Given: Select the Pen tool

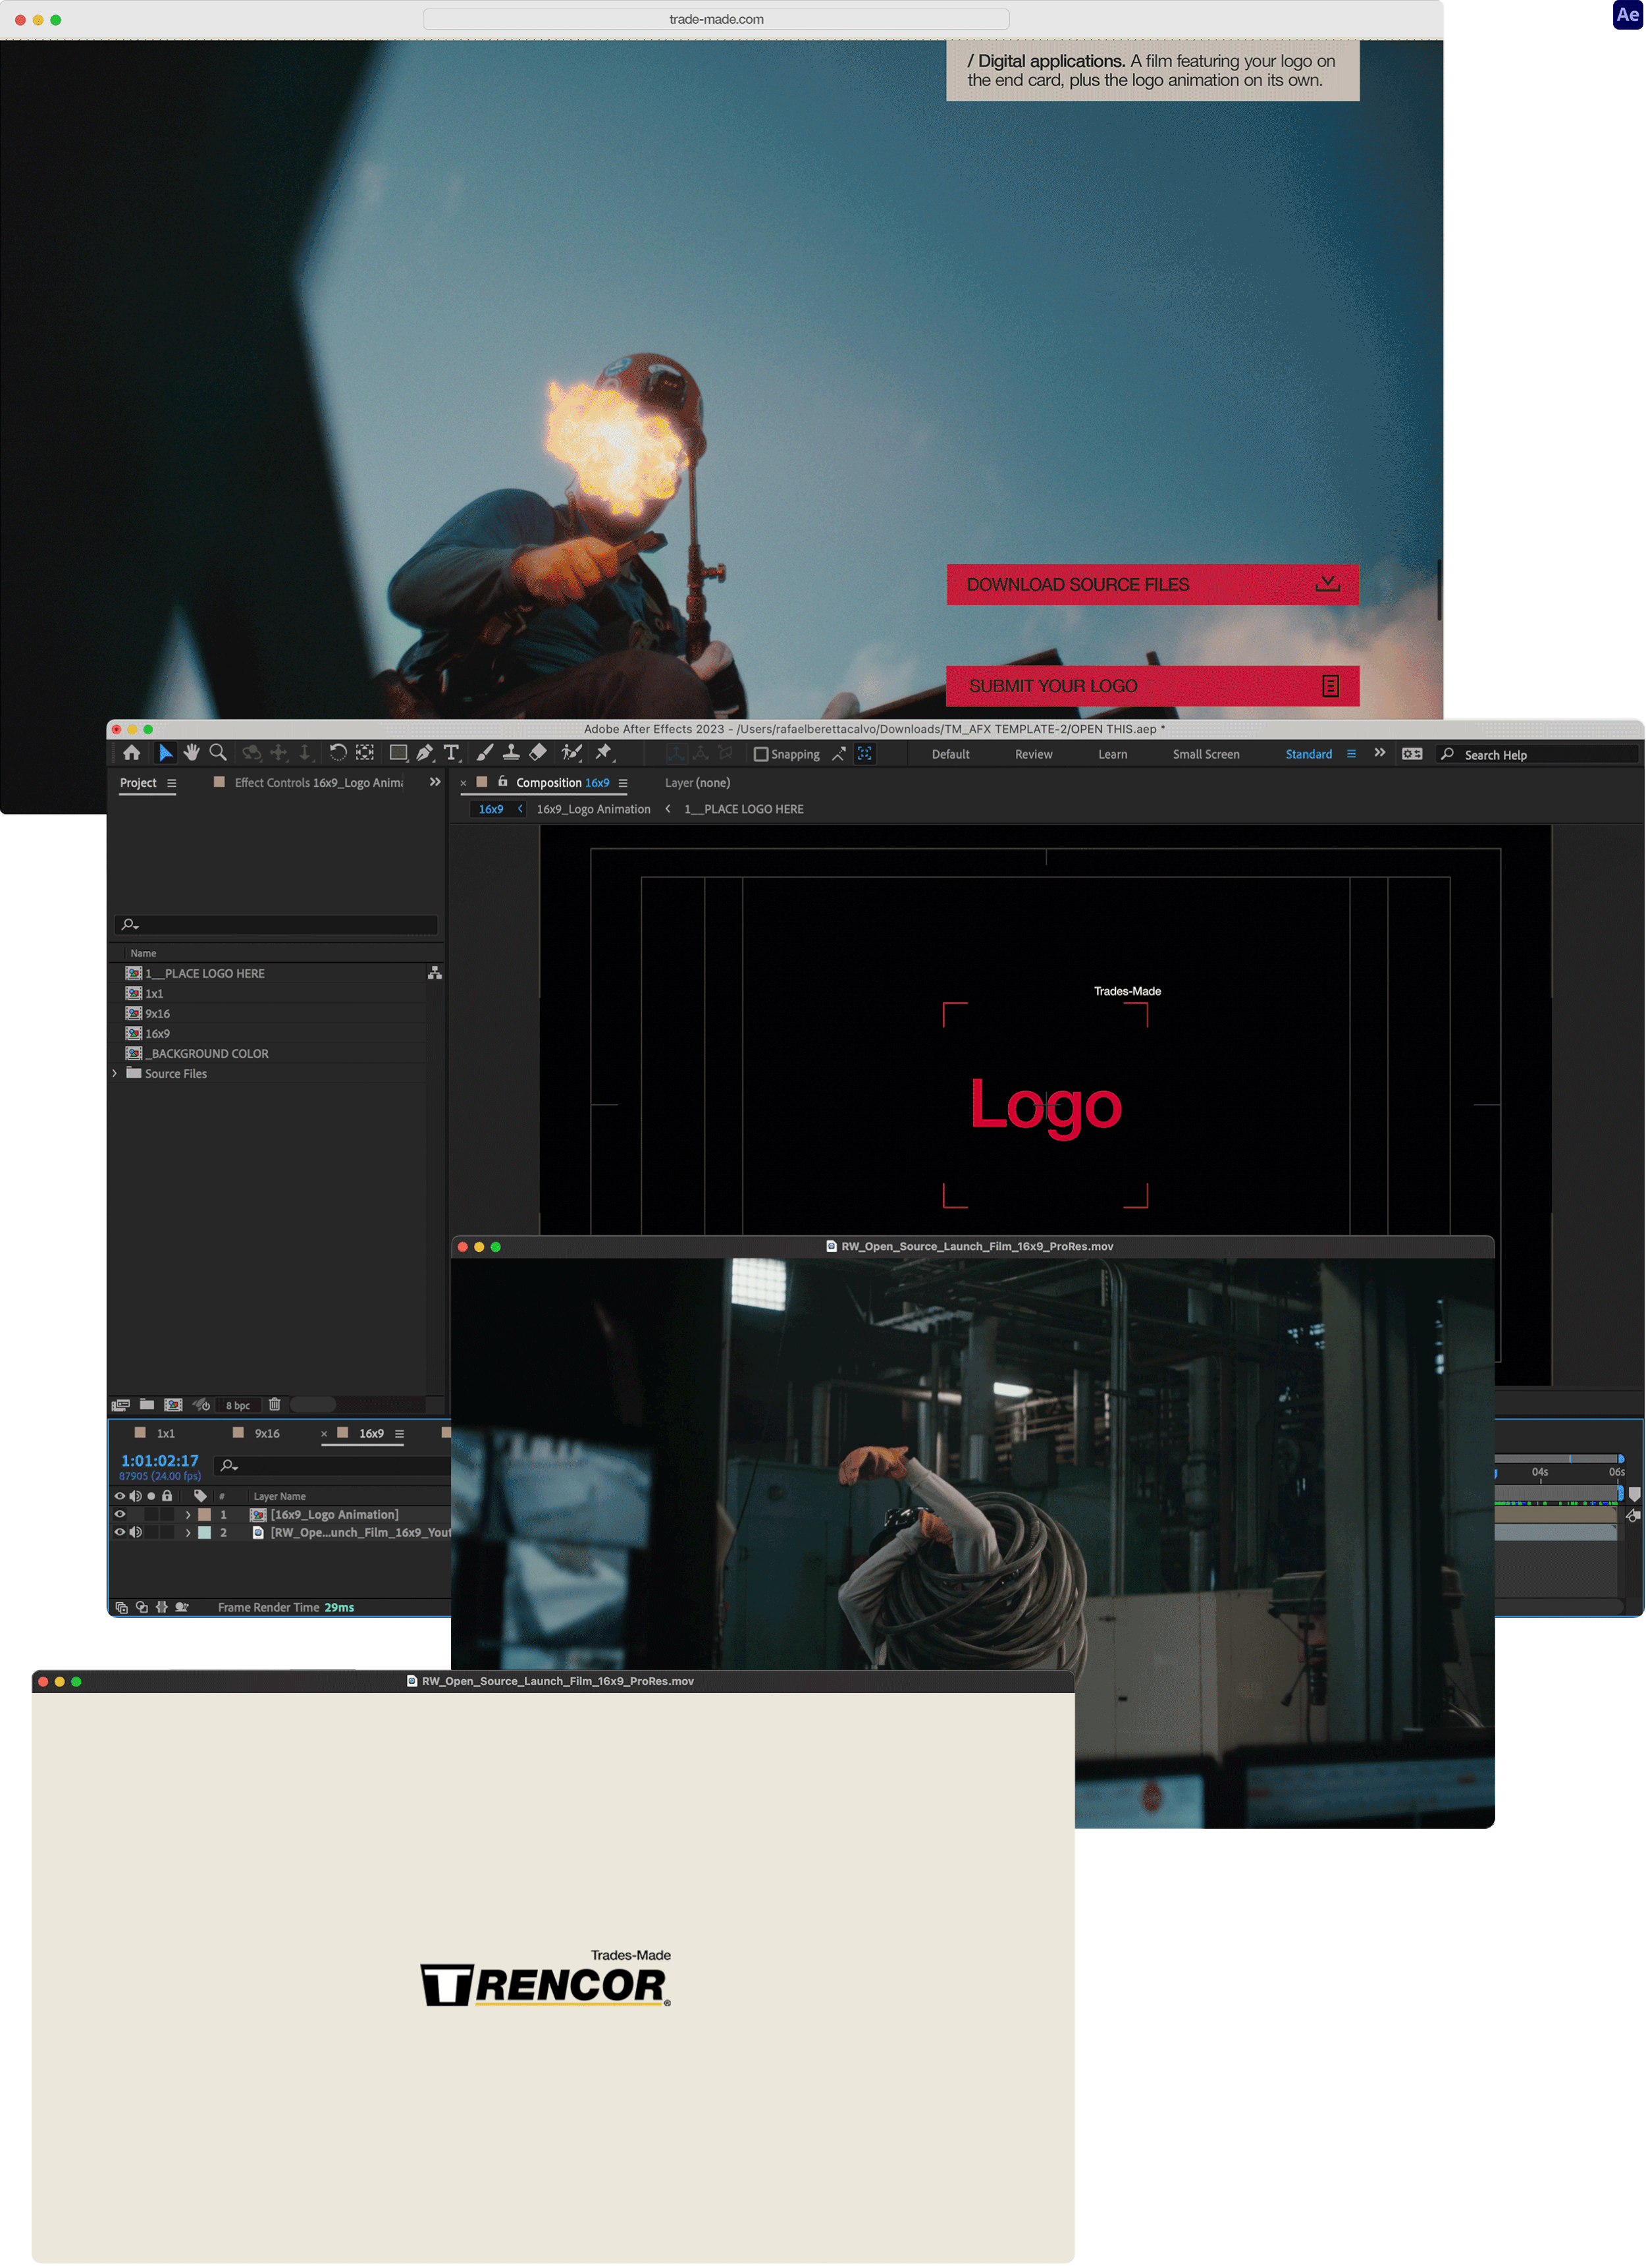Looking at the screenshot, I should [x=425, y=753].
